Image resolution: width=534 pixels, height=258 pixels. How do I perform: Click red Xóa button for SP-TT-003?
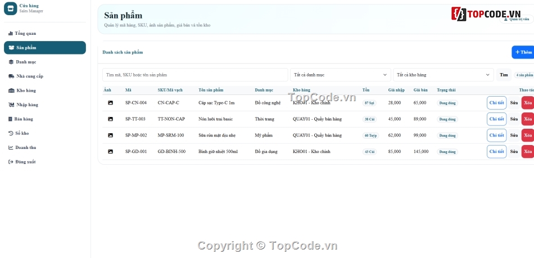(x=528, y=119)
